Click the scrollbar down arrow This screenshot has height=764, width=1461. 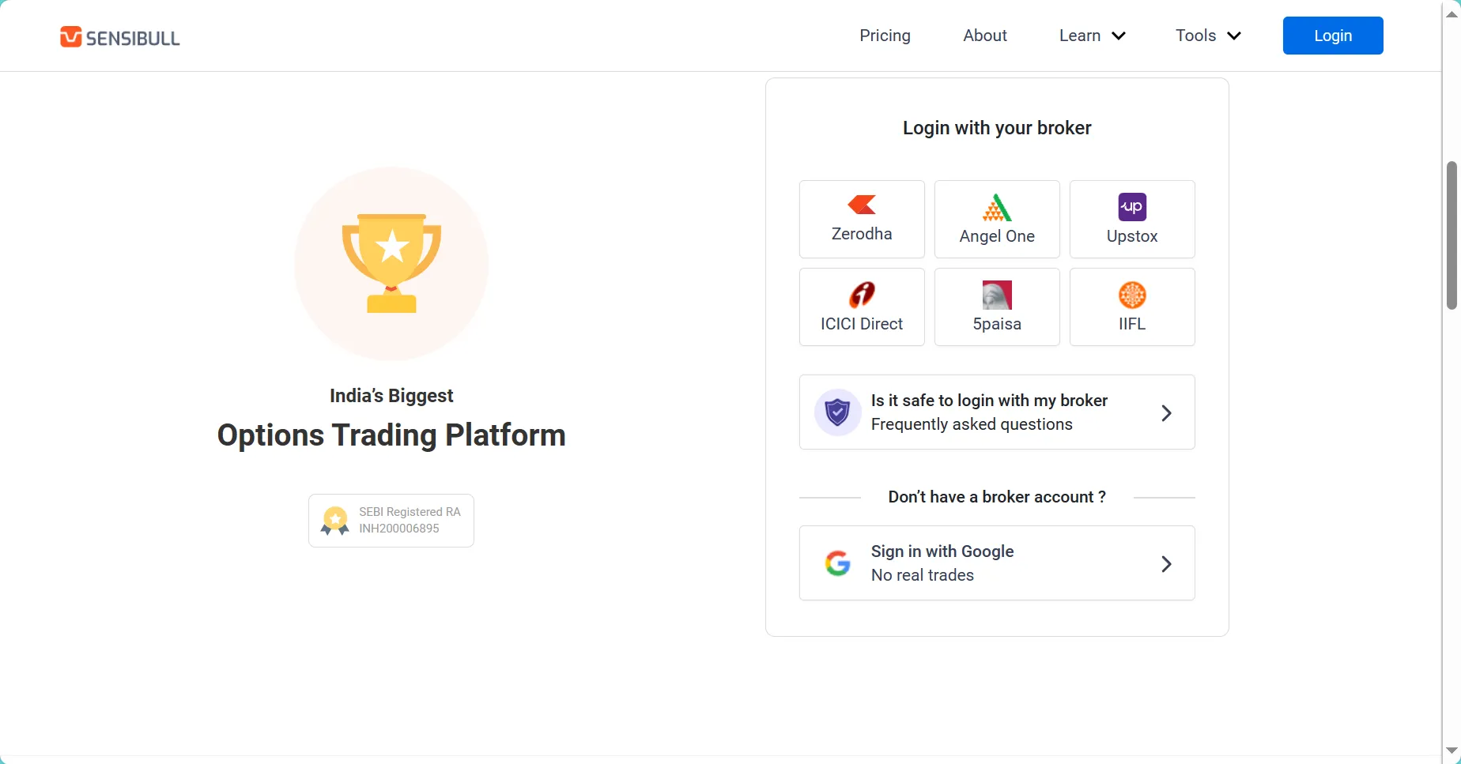coord(1452,751)
